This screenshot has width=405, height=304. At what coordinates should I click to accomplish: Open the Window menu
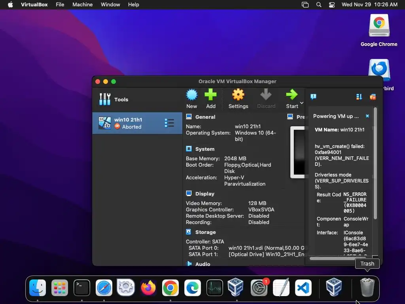pos(110,5)
